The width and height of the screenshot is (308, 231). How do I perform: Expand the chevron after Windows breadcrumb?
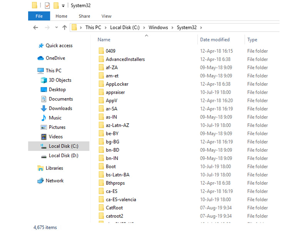tap(172, 28)
